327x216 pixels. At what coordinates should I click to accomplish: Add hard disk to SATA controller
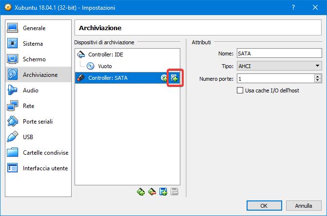tap(174, 78)
